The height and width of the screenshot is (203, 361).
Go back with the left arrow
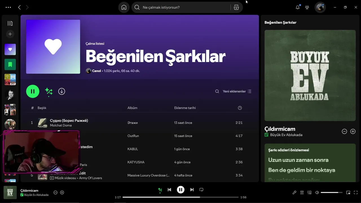[19, 7]
